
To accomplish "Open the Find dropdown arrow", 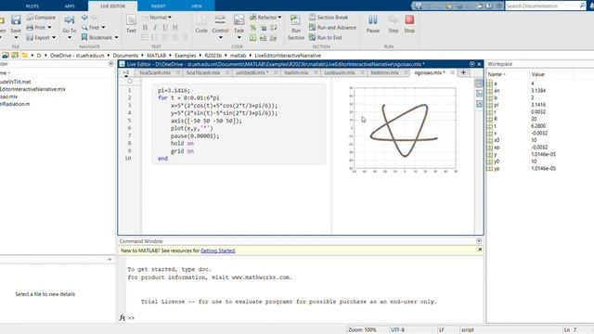I will point(103,28).
